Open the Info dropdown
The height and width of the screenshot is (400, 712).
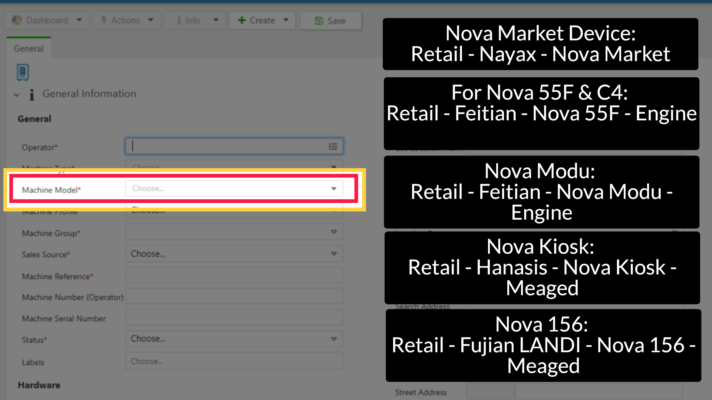pos(195,20)
